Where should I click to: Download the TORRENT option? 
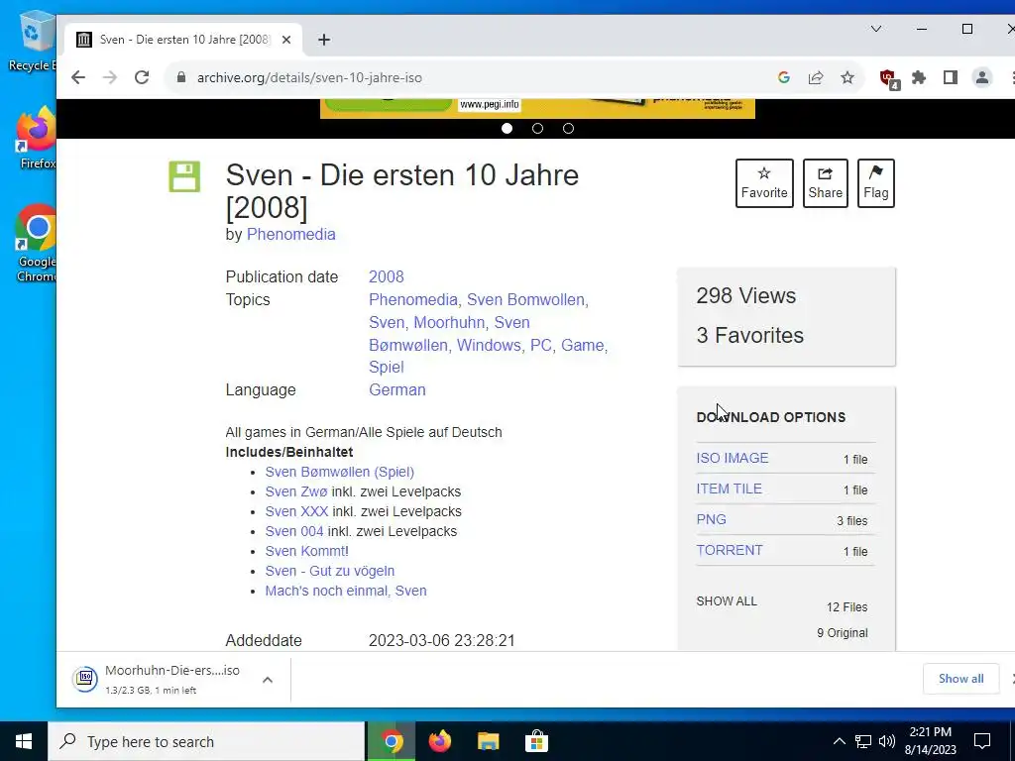(729, 550)
